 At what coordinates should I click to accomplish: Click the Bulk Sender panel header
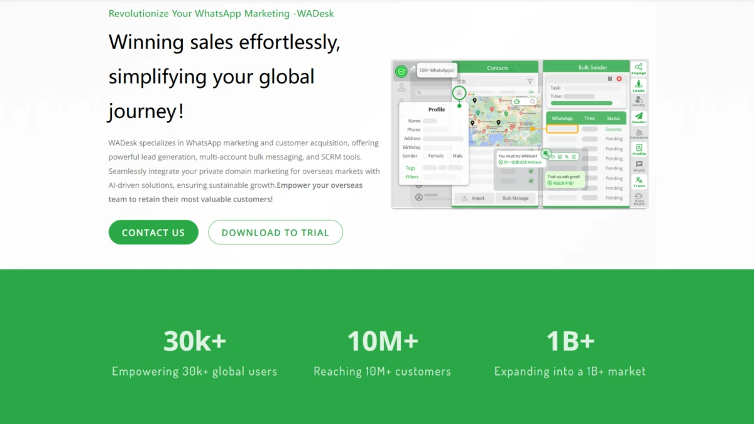pos(586,67)
